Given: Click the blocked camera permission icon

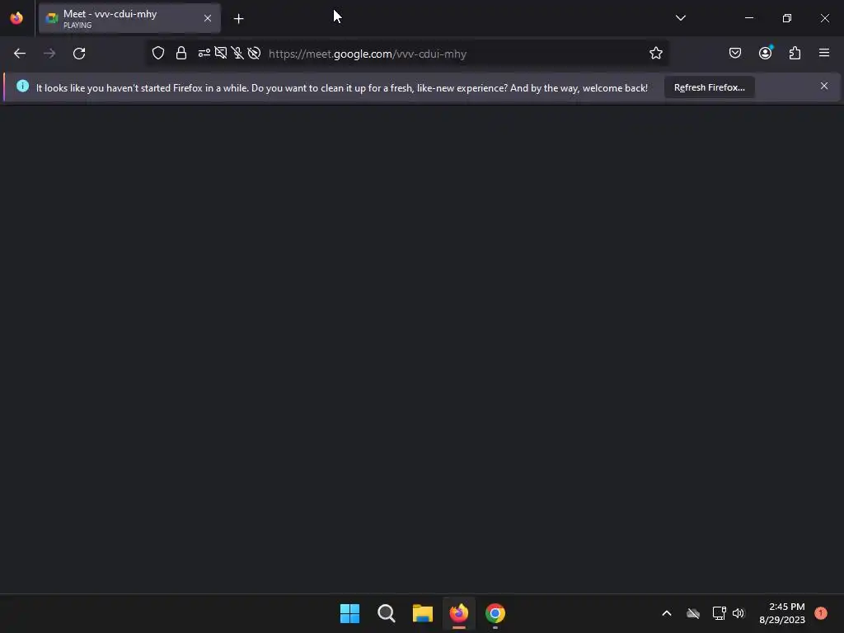Looking at the screenshot, I should (x=254, y=54).
